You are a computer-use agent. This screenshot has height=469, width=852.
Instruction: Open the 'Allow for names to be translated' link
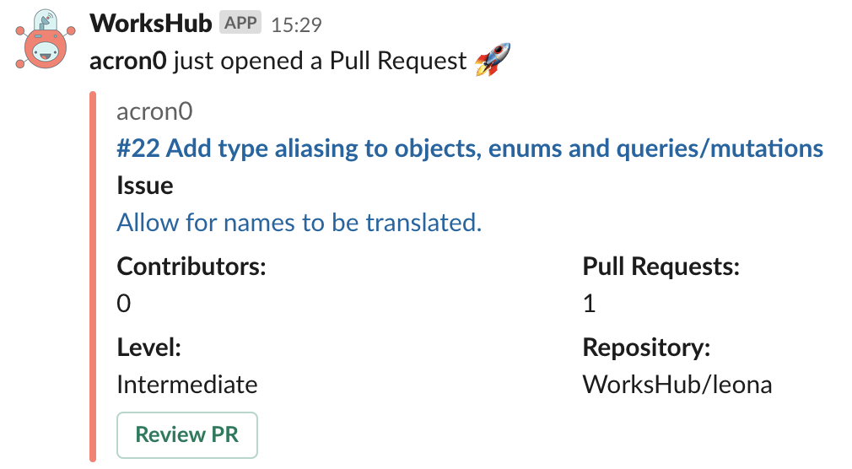coord(299,223)
